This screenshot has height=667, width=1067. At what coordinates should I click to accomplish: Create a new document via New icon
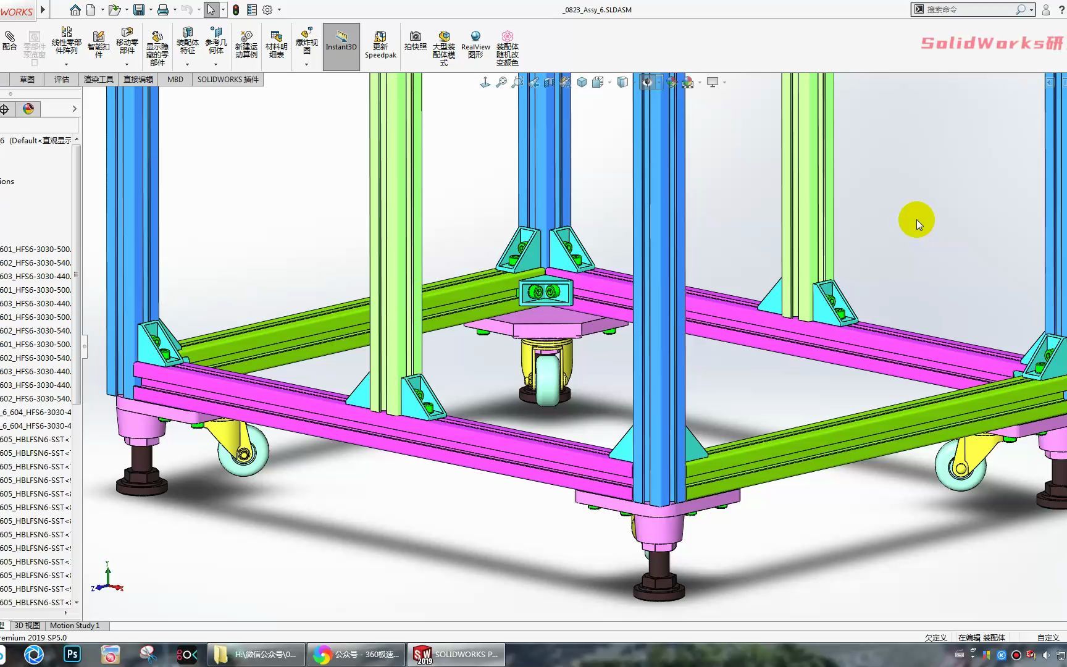pos(91,10)
